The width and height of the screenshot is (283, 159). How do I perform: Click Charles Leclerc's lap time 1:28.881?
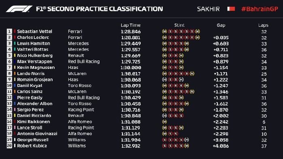[131, 38]
